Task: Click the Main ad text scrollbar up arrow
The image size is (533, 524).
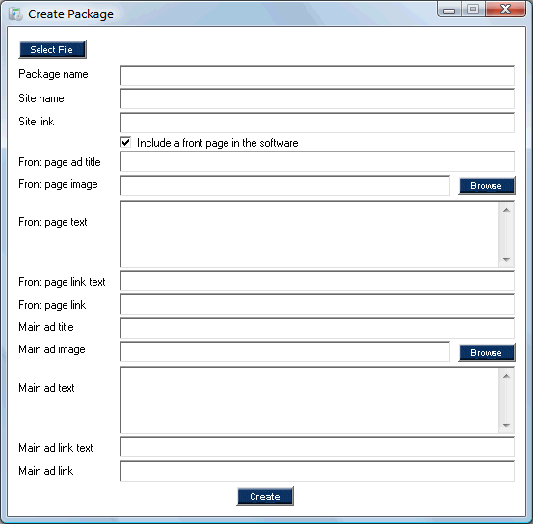Action: tap(506, 376)
